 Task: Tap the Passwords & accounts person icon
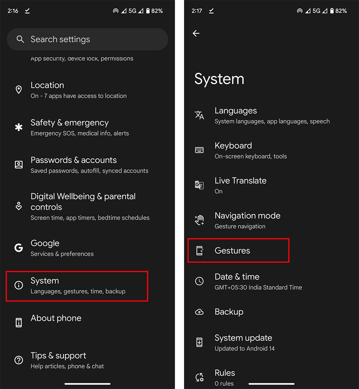click(19, 165)
